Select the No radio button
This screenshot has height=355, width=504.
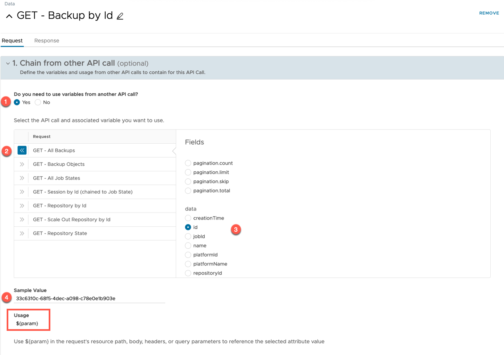pyautogui.click(x=38, y=102)
